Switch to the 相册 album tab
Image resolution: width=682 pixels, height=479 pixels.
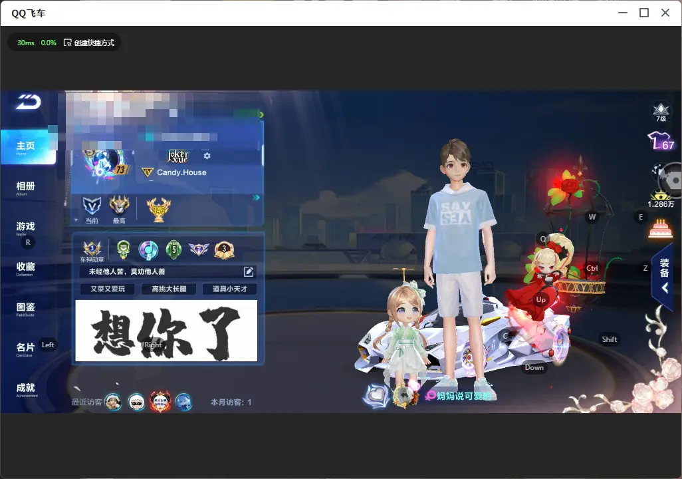tap(25, 188)
